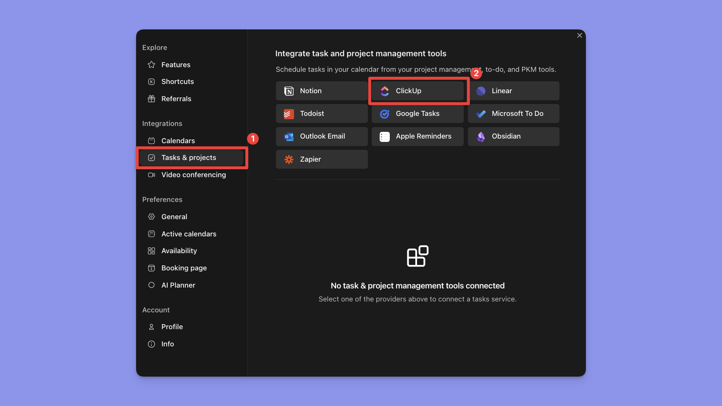Connect the Outlook Email integration
This screenshot has width=722, height=406.
click(322, 136)
